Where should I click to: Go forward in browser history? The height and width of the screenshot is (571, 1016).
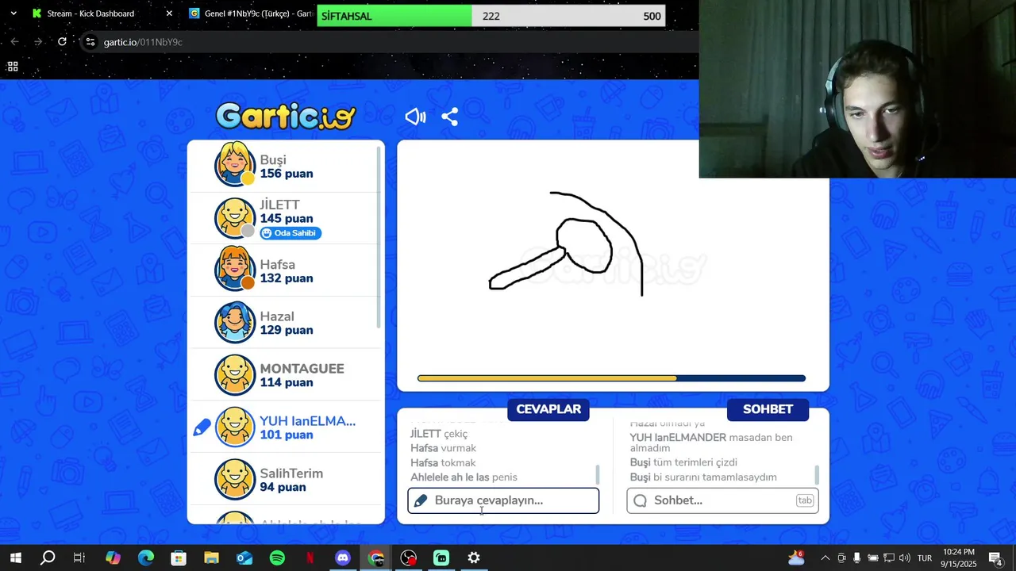[38, 41]
